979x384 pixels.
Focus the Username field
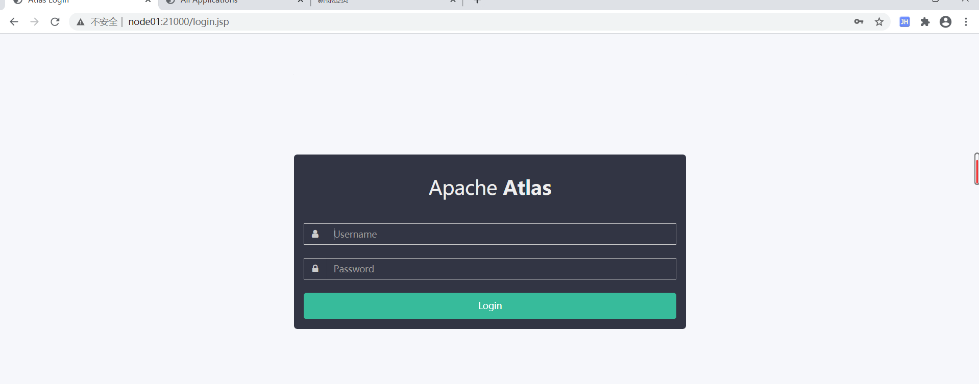490,234
